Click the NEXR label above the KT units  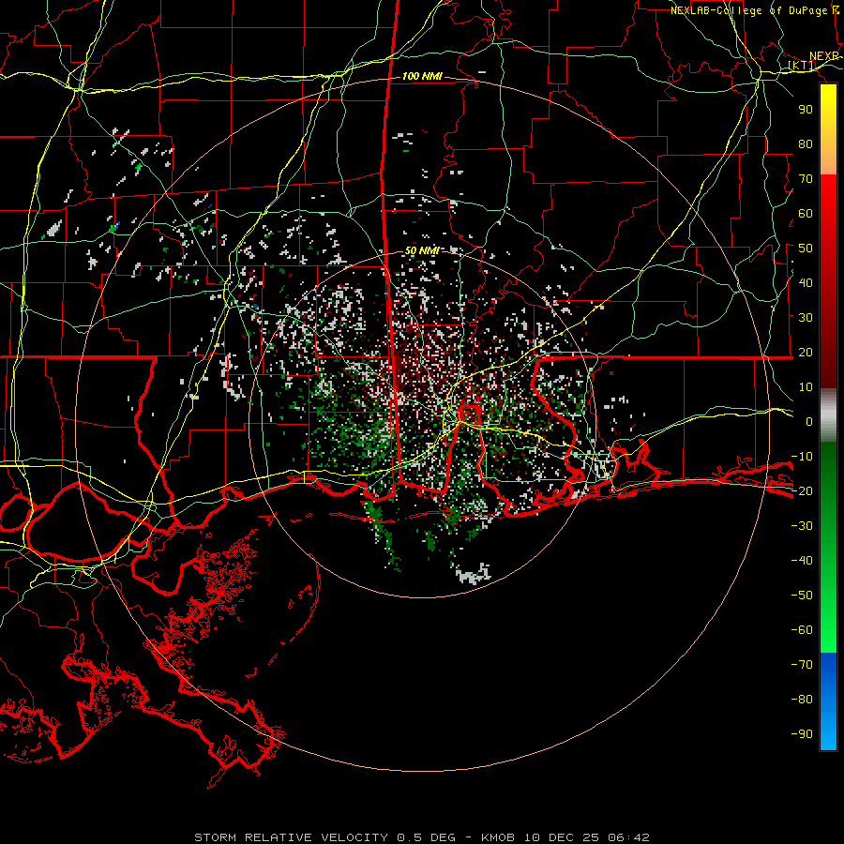point(823,56)
